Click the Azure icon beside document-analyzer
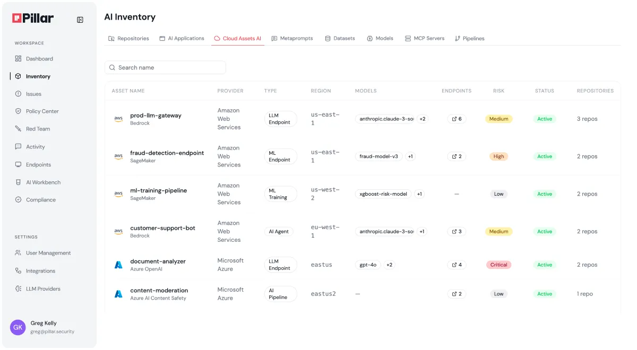The height and width of the screenshot is (350, 637). coord(118,265)
